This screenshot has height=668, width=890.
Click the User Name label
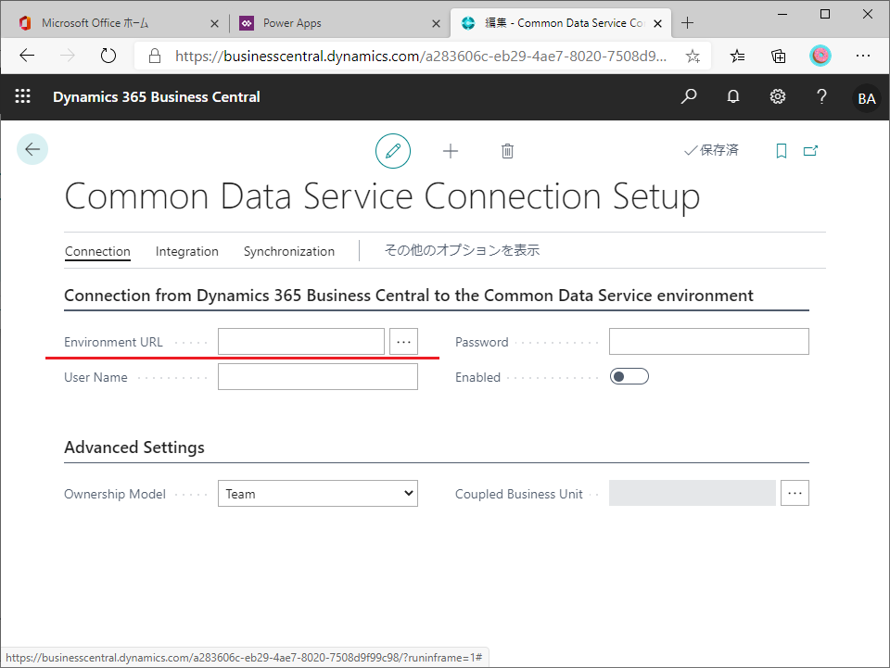[95, 377]
